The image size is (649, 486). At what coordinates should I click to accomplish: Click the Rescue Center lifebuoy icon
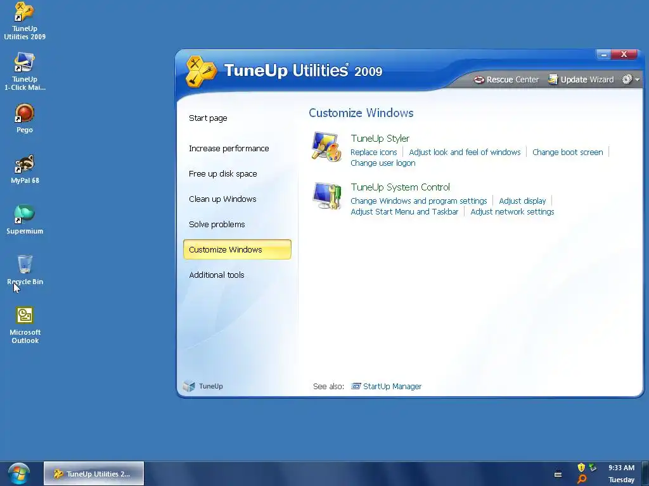479,80
